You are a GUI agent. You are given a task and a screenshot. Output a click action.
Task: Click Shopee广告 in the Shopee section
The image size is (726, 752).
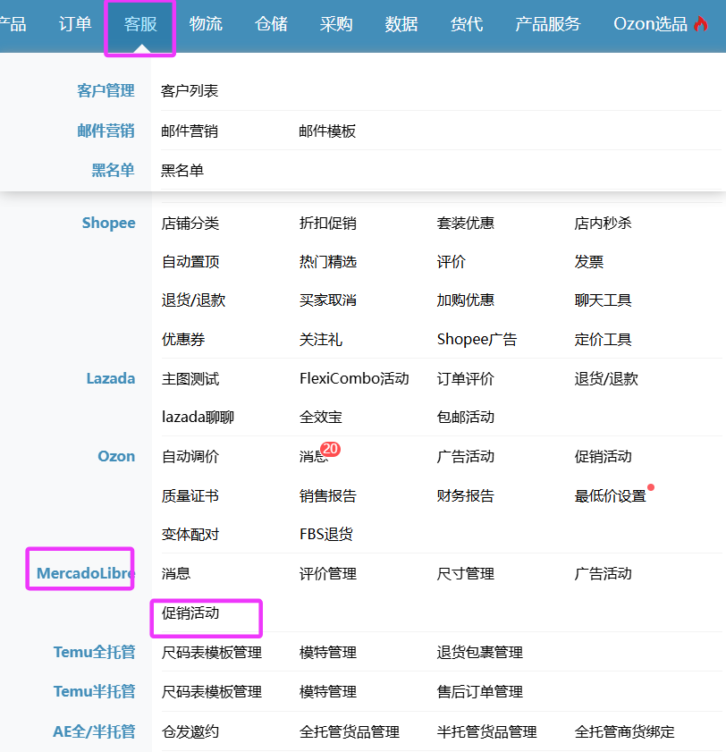click(477, 340)
